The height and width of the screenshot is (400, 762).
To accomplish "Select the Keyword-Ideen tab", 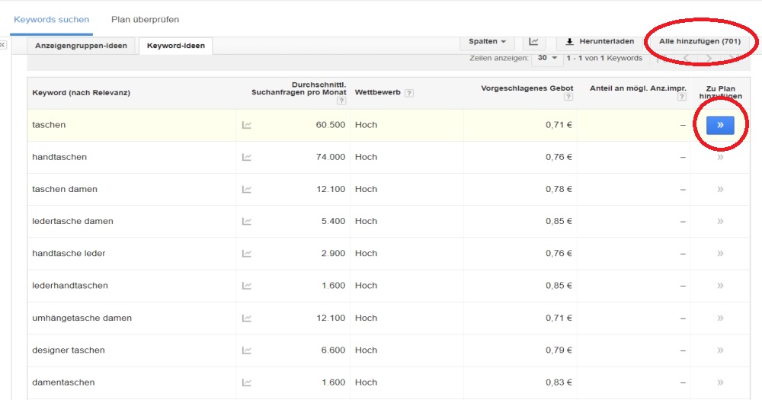I will click(175, 46).
